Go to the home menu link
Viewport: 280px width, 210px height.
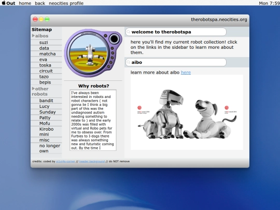click(x=25, y=3)
